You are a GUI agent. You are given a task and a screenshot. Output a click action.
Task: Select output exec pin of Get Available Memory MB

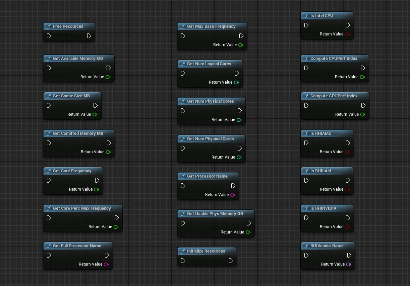[x=109, y=68]
